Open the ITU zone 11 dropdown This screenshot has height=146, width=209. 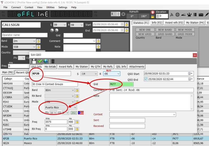coord(55,113)
